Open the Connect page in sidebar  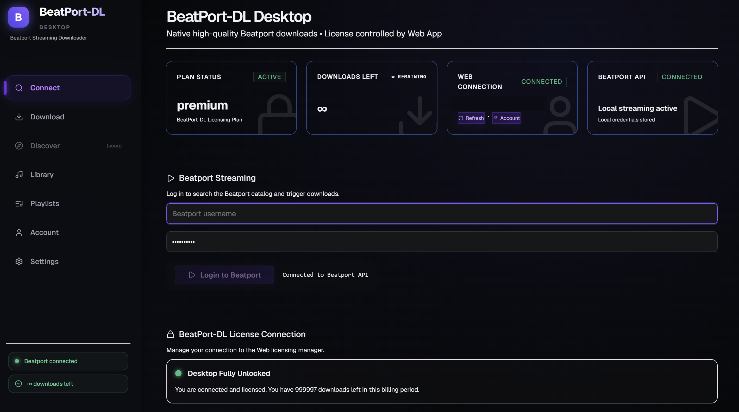tap(68, 88)
